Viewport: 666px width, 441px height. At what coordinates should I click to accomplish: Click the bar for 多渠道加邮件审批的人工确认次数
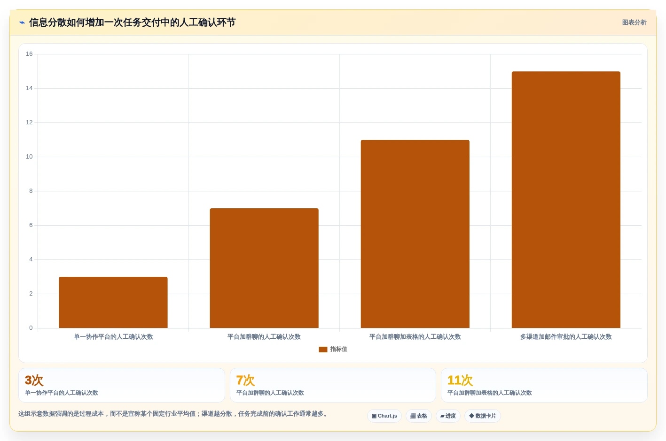point(566,200)
